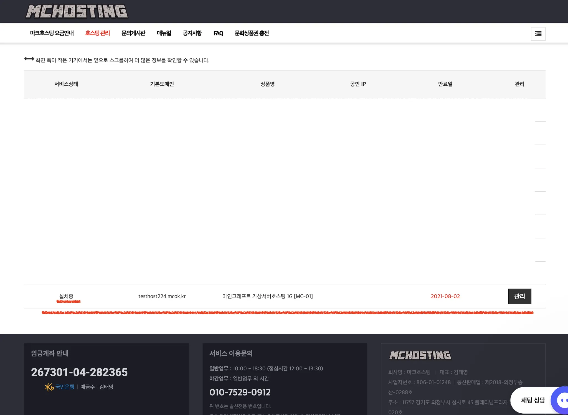Click the 만료일 column header
Image resolution: width=568 pixels, height=415 pixels.
[x=445, y=84]
